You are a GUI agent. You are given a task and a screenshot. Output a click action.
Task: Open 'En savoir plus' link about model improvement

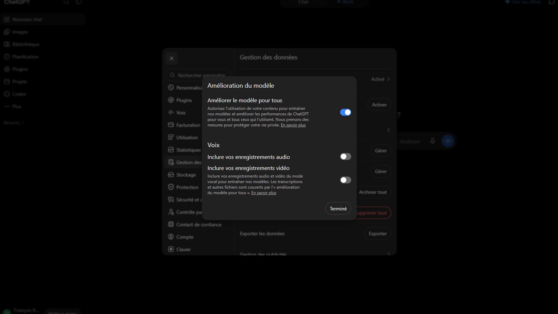pyautogui.click(x=293, y=125)
